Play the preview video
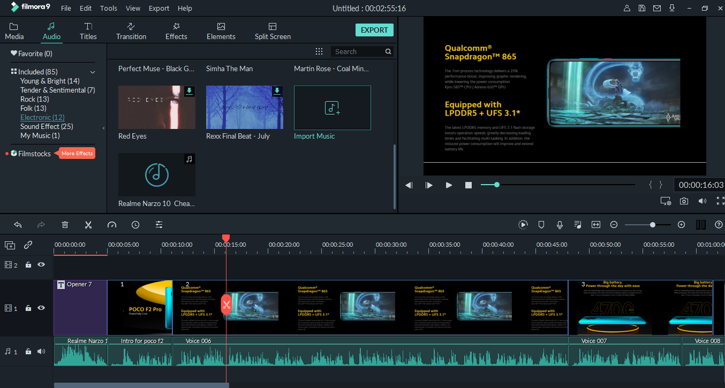The height and width of the screenshot is (388, 725). pyautogui.click(x=449, y=185)
